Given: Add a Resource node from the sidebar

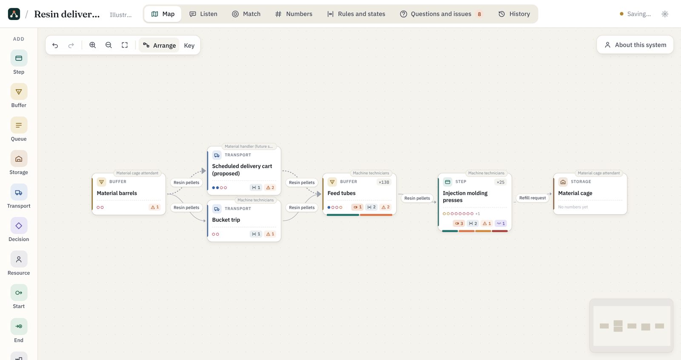Looking at the screenshot, I should [19, 264].
